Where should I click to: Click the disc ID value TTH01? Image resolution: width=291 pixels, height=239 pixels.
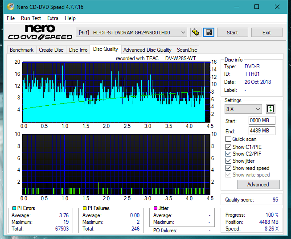click(252, 74)
